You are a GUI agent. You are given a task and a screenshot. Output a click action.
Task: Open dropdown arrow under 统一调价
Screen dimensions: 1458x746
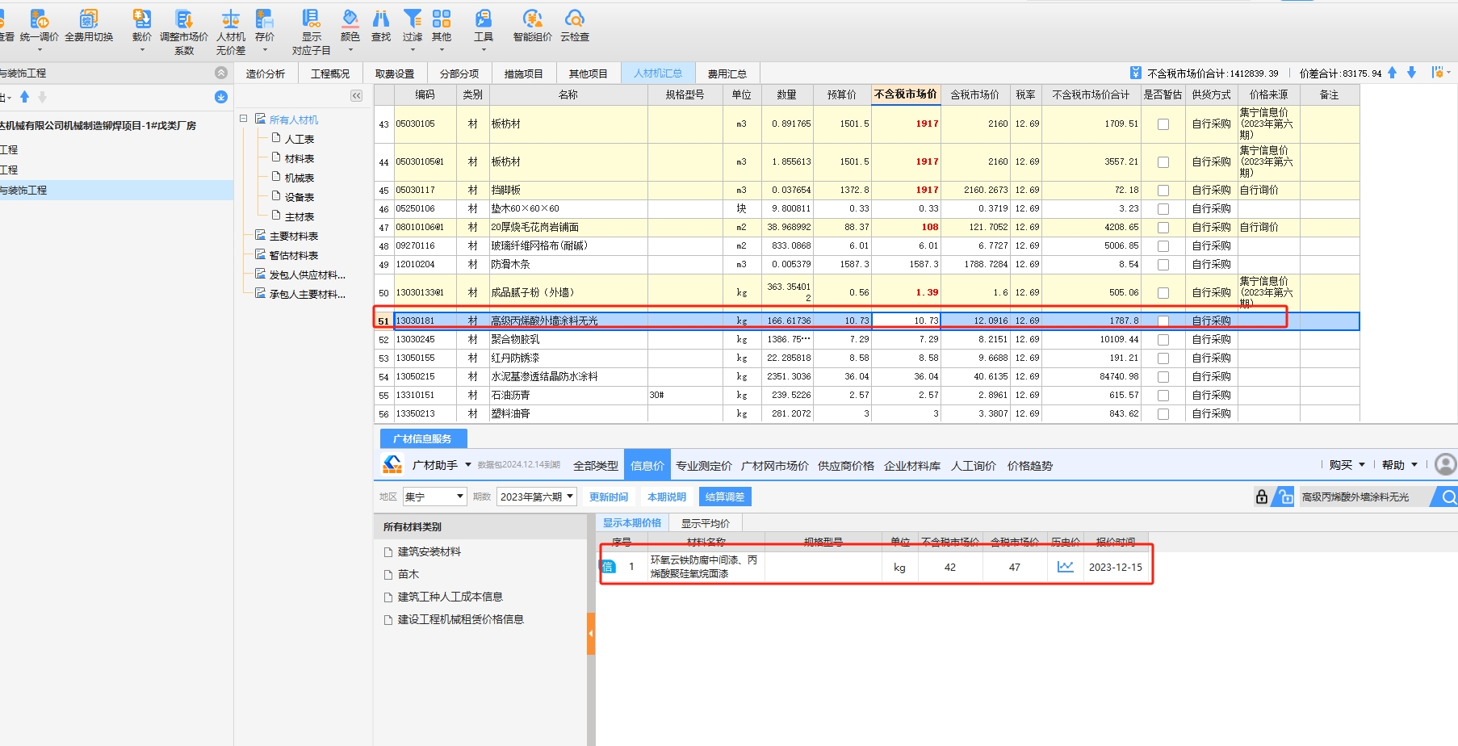tap(39, 50)
